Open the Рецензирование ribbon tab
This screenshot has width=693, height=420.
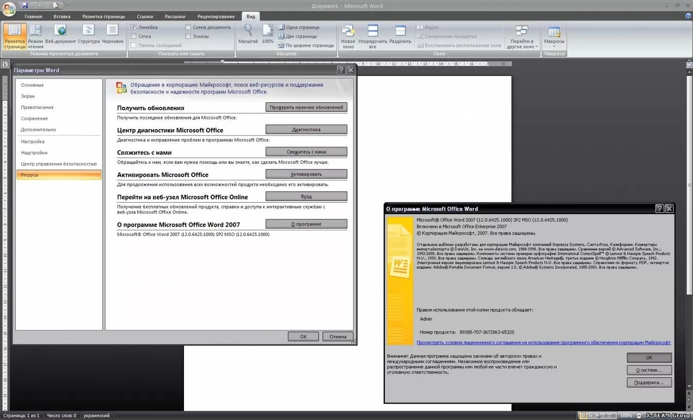tap(216, 17)
